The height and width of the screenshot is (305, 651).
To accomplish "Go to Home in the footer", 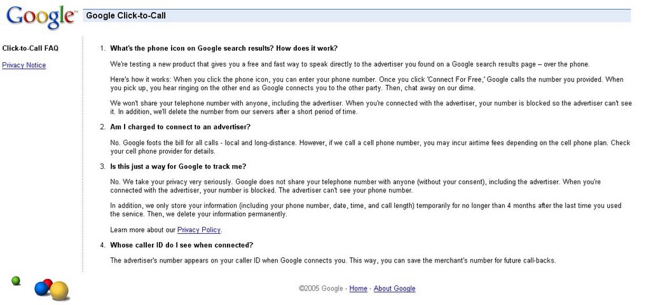I will tap(359, 288).
